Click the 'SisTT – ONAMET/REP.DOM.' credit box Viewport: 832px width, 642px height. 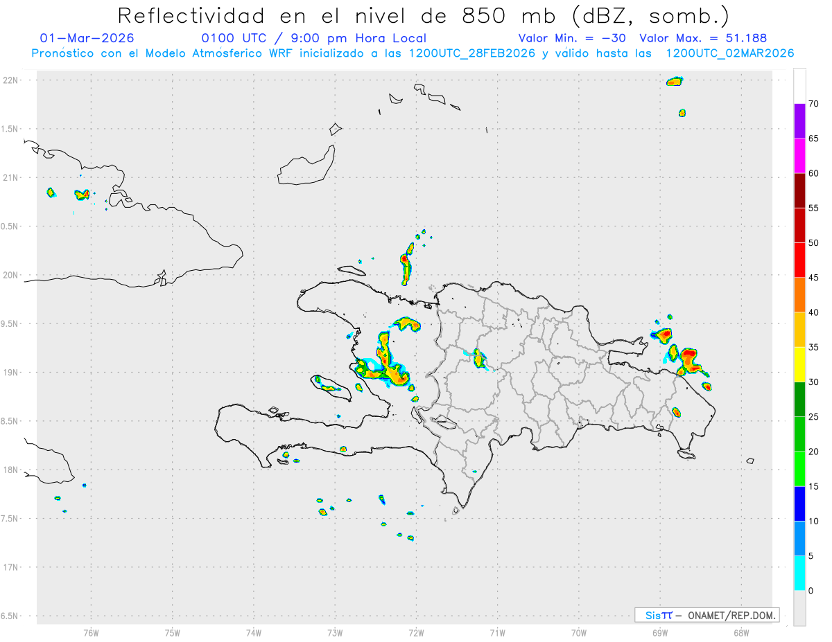point(707,615)
